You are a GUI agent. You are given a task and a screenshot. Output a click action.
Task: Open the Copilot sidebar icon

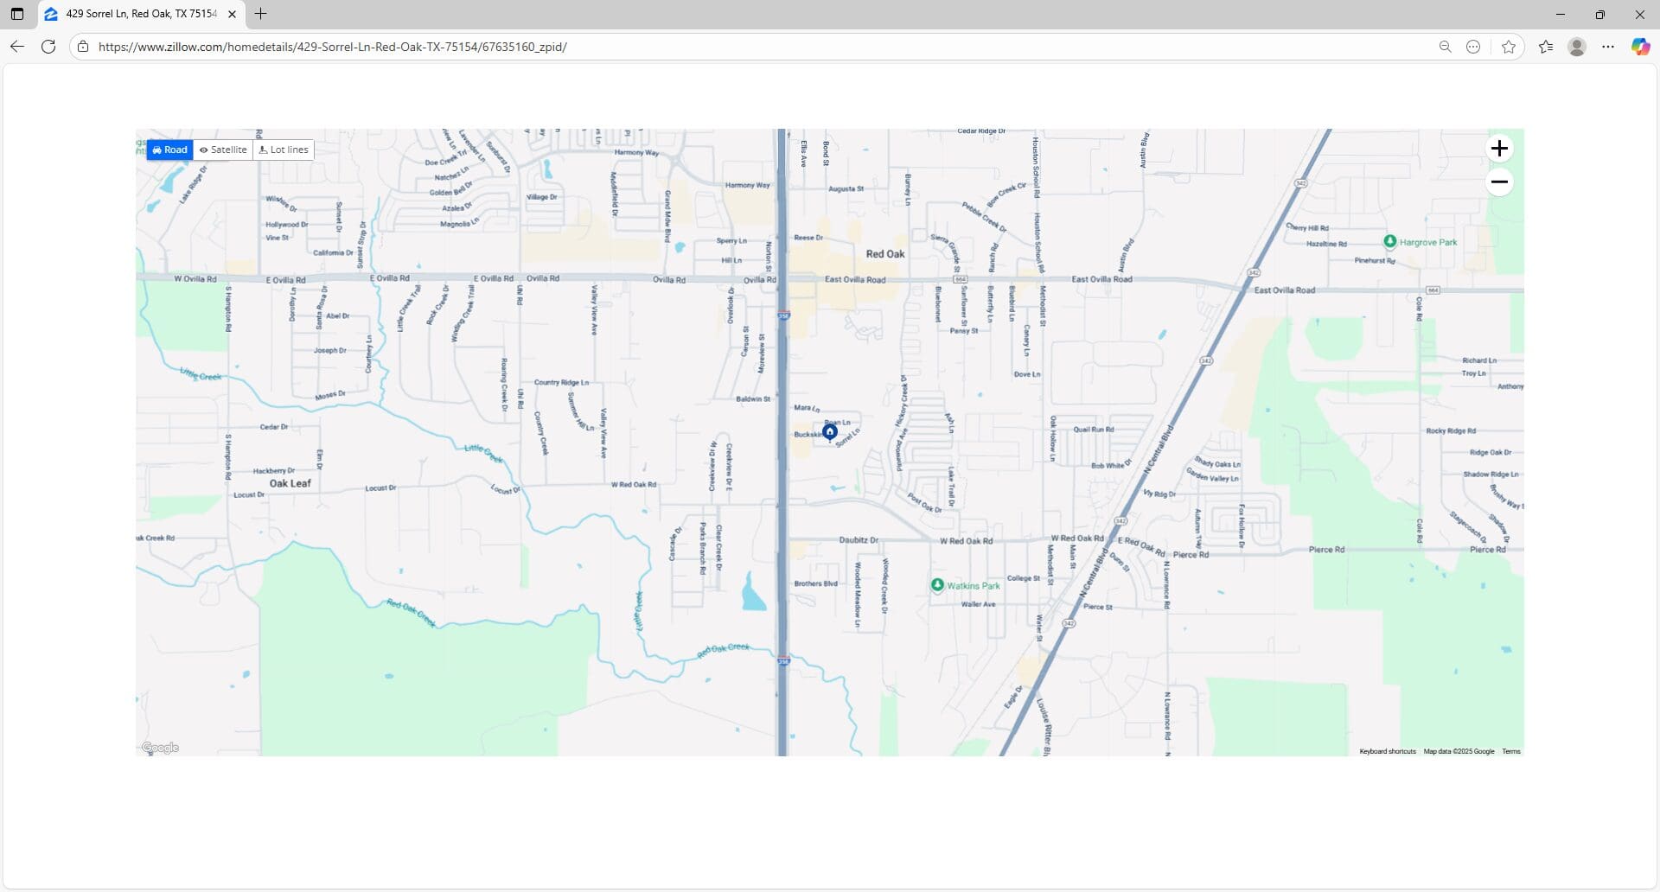point(1640,47)
